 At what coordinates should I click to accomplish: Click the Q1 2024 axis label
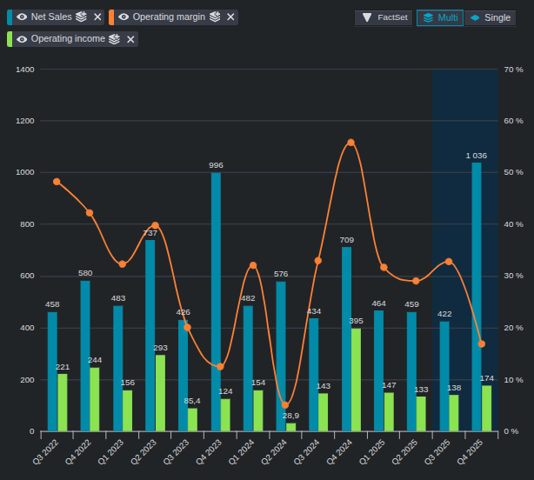pos(242,452)
